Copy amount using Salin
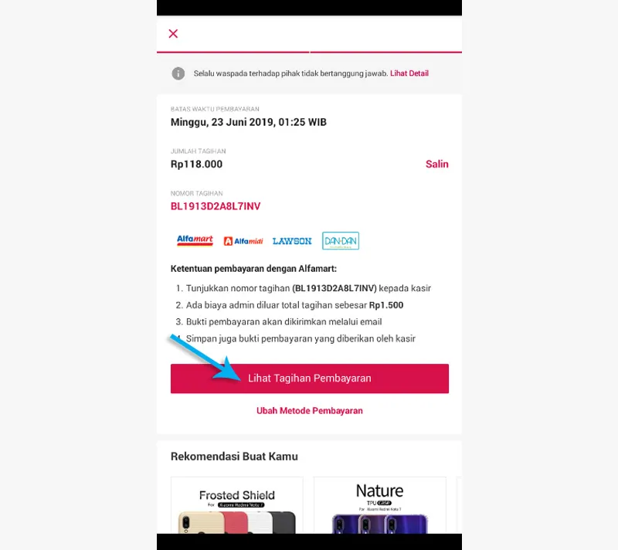The image size is (618, 550). point(436,164)
